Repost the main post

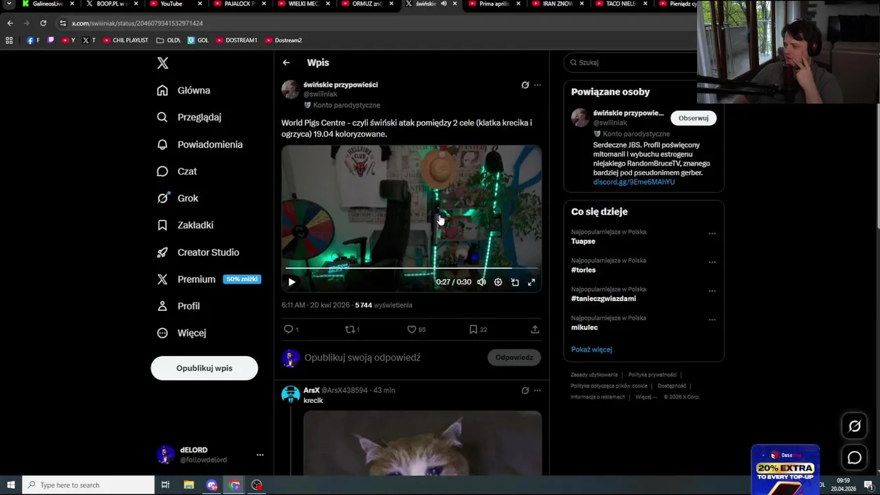point(351,329)
